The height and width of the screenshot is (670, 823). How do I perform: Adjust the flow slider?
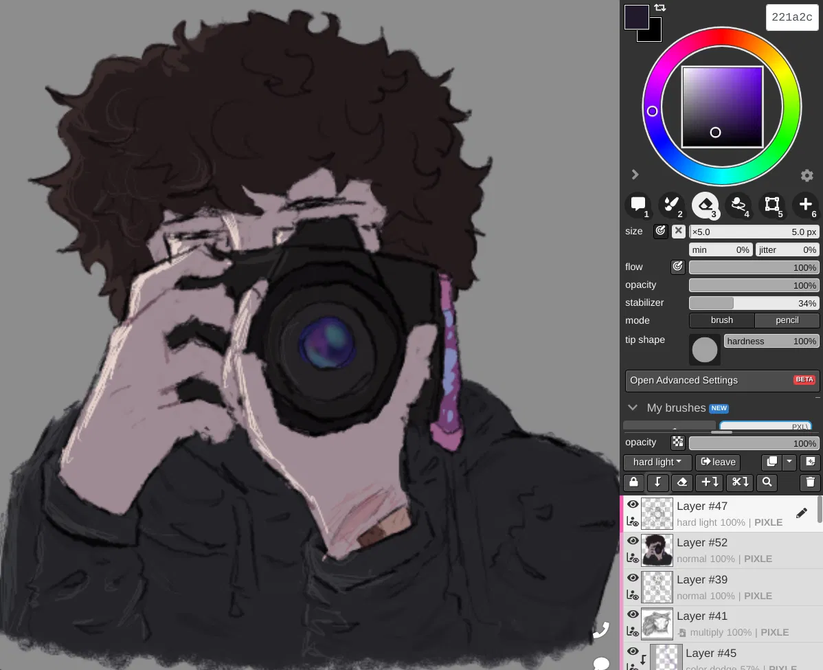754,267
